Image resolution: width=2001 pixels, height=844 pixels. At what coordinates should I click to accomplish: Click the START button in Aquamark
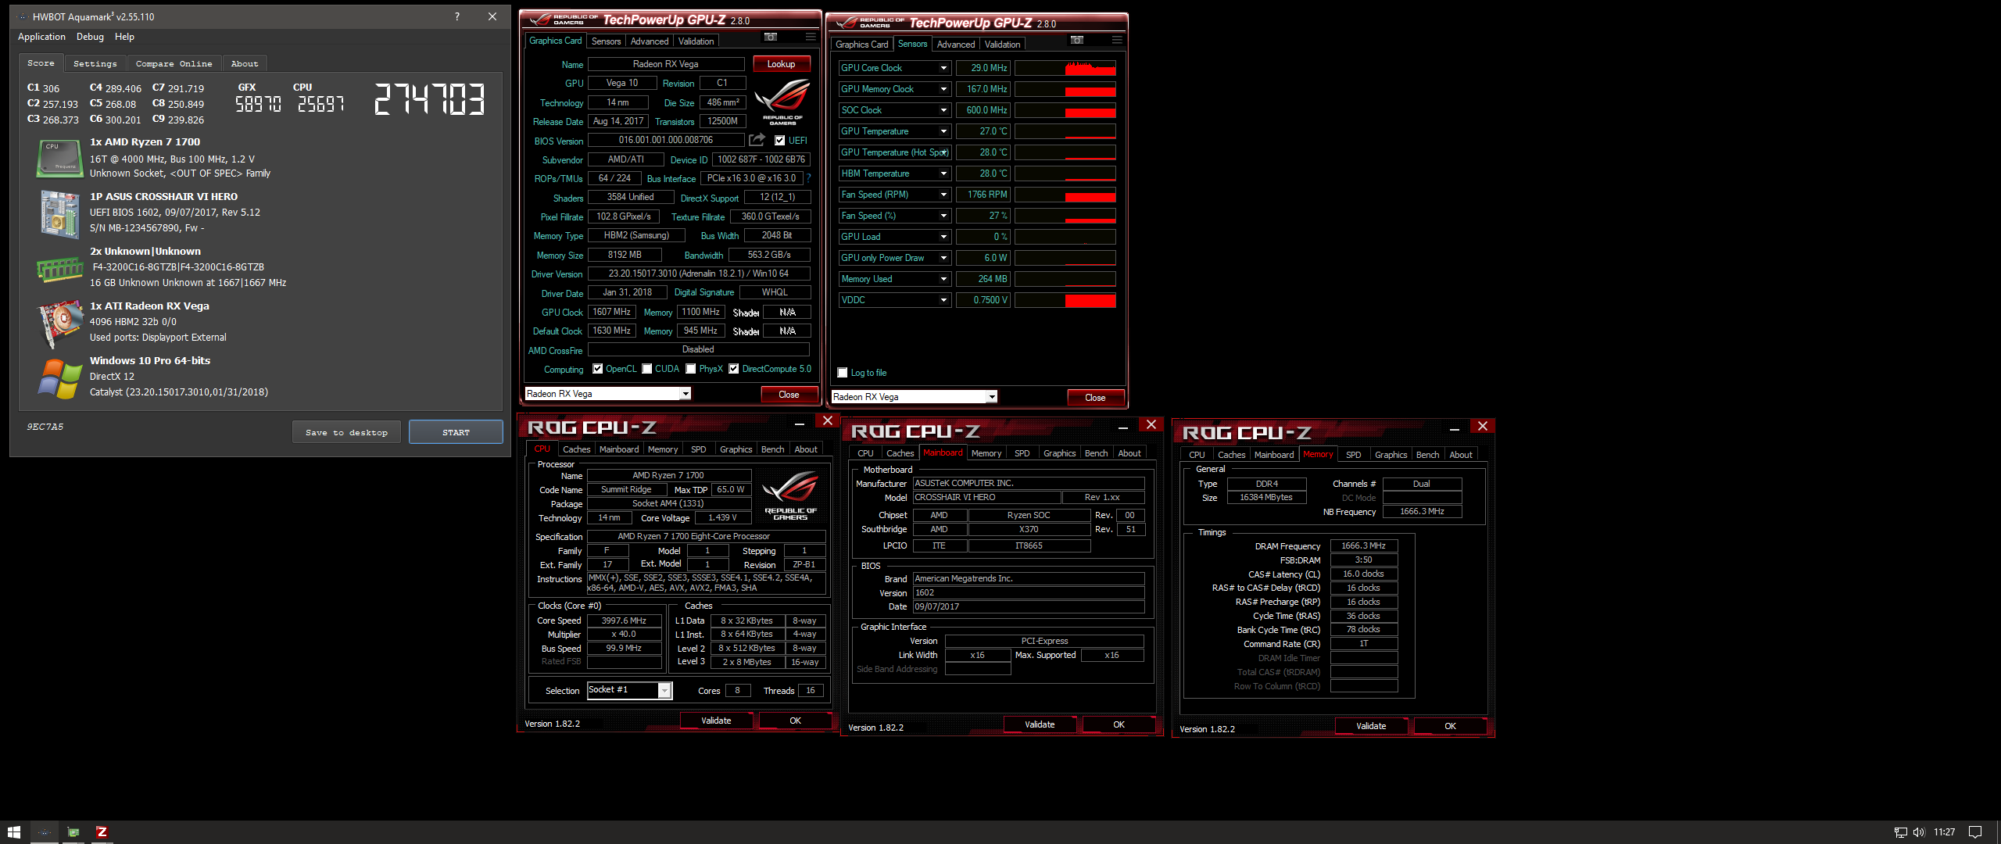tap(456, 432)
